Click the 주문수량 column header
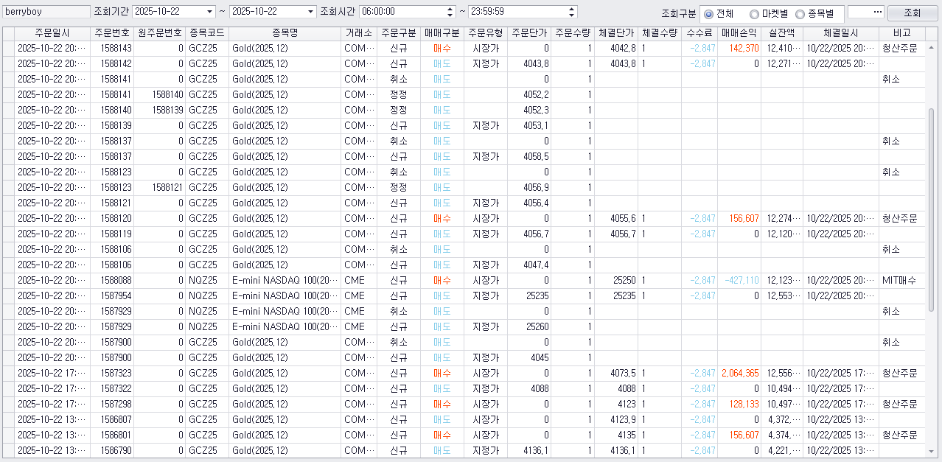The height and width of the screenshot is (462, 942). 573,33
